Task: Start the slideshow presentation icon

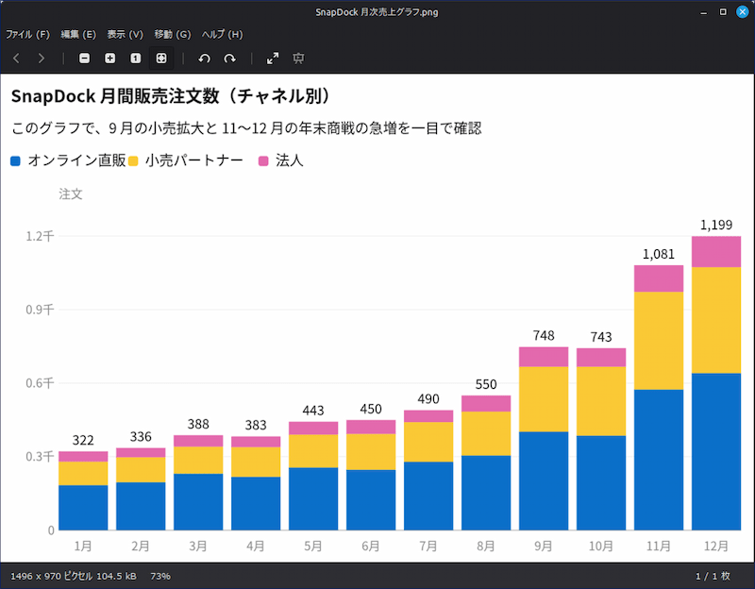Action: (x=298, y=59)
